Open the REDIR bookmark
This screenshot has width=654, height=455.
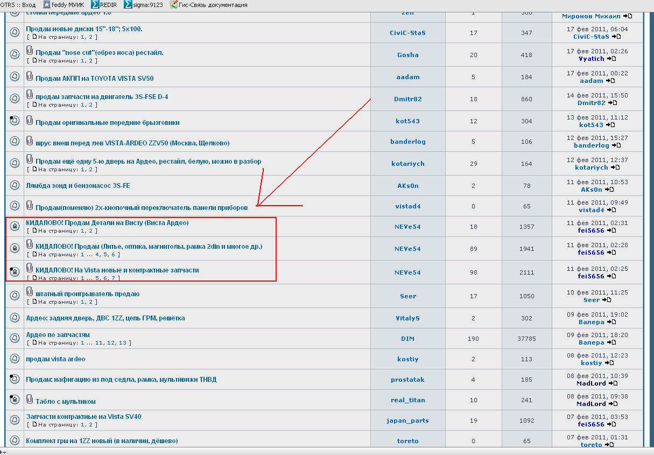(104, 5)
